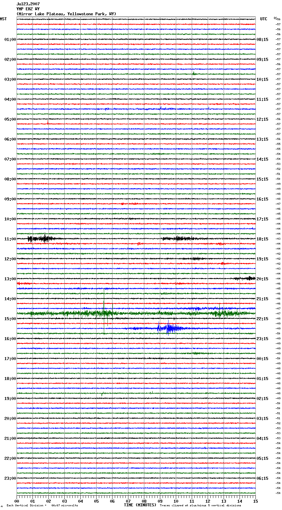Select the 01:00 MST hour label
The width and height of the screenshot is (282, 510).
coord(10,40)
